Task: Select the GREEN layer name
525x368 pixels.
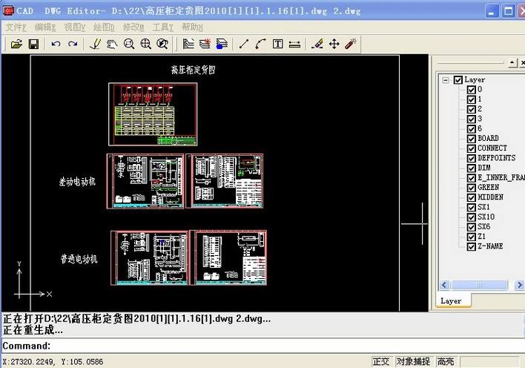Action: (x=489, y=188)
